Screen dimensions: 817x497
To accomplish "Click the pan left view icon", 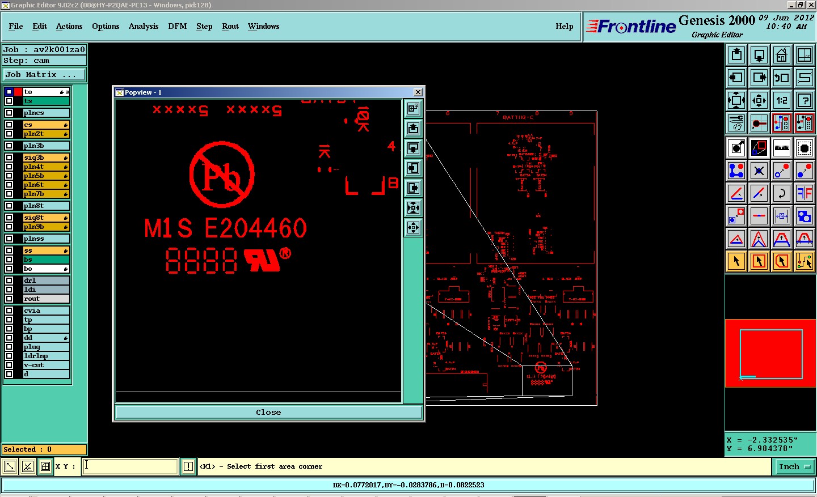I will [736, 78].
